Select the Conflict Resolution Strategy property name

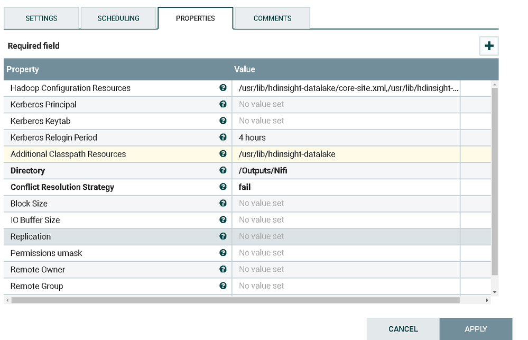(x=62, y=187)
